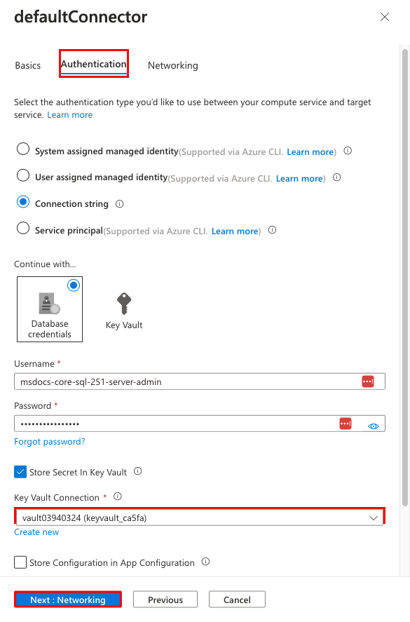
Task: Click red password manager icon in Username field
Action: click(368, 381)
